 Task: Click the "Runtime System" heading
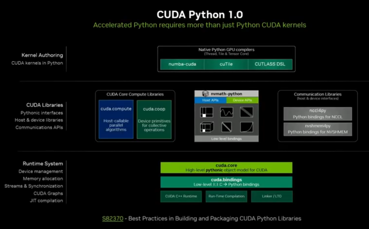click(x=43, y=164)
